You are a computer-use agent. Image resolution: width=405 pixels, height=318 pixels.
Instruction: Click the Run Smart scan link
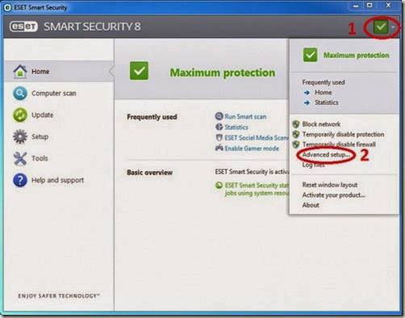245,116
